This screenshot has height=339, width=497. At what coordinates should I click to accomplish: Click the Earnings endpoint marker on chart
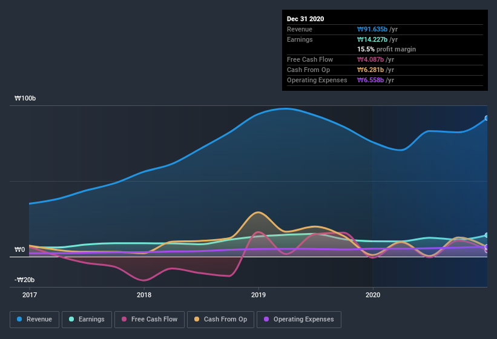point(487,235)
